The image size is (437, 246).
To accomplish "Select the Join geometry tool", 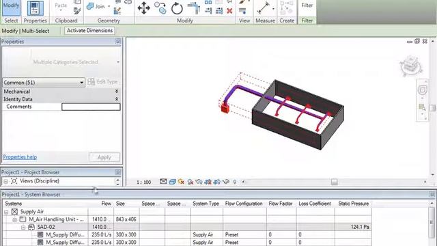I will [x=95, y=6].
